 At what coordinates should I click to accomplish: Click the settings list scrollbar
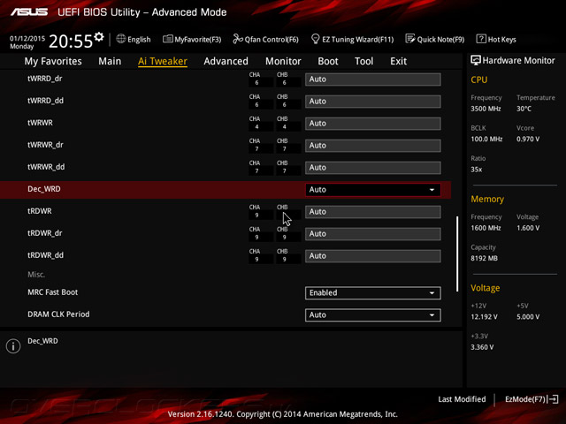(457, 254)
